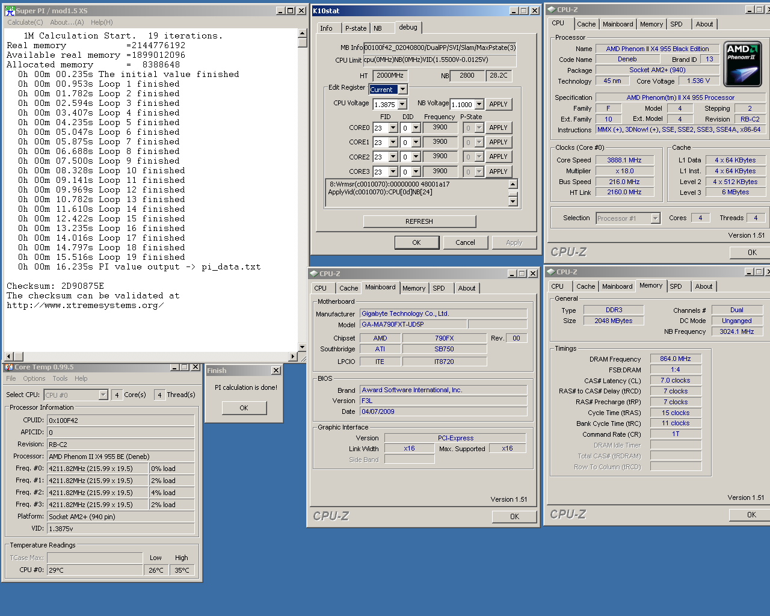Close the Finish dialog with its X

pyautogui.click(x=276, y=371)
